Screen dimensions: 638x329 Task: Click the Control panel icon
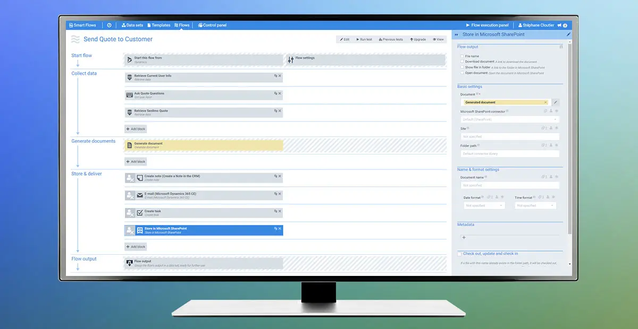pos(200,25)
